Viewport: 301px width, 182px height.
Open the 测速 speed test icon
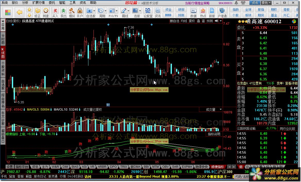(46, 12)
